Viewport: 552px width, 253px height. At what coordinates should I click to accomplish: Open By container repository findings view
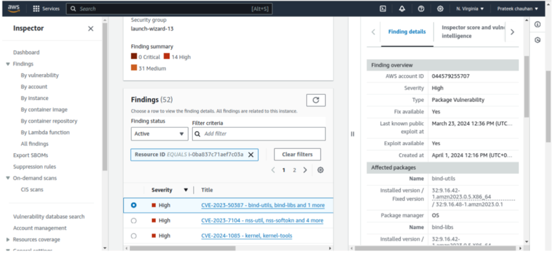49,121
